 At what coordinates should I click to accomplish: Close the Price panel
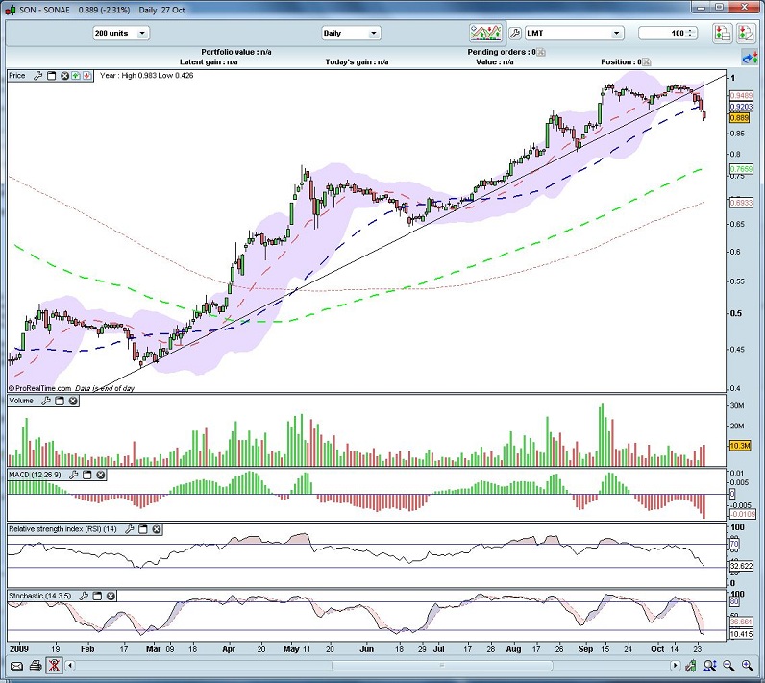coord(64,76)
